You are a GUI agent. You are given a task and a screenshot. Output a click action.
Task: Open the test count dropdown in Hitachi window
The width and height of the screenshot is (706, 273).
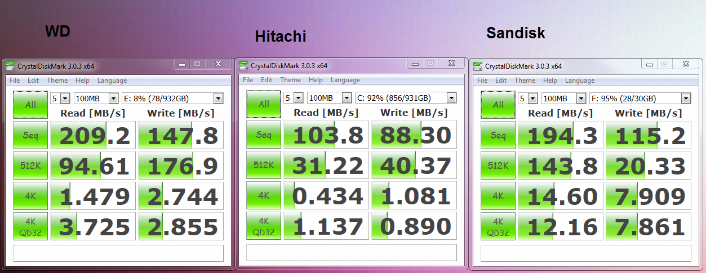[x=294, y=99]
